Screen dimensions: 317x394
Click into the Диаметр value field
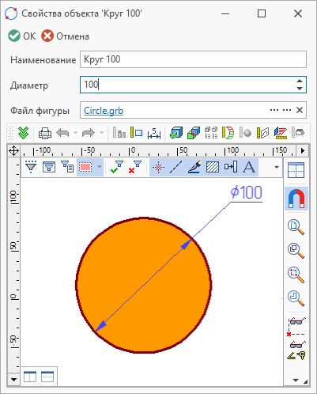(x=188, y=85)
